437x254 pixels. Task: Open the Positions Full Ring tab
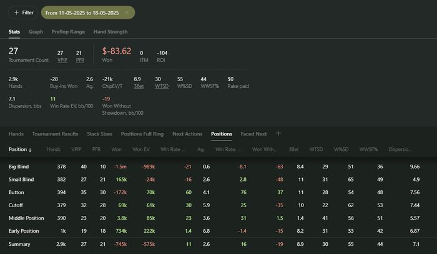(142, 134)
